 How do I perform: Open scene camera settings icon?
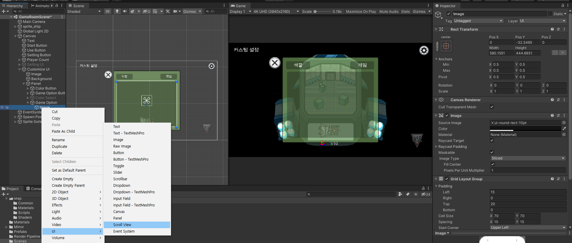pyautogui.click(x=176, y=11)
